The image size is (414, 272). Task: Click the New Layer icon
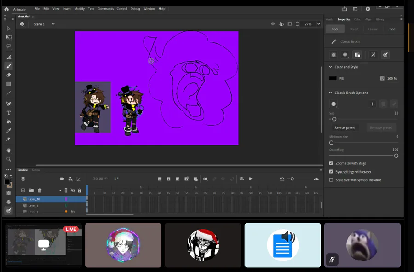23,191
